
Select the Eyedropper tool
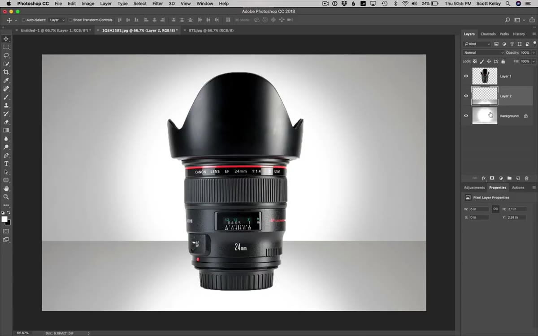6,81
